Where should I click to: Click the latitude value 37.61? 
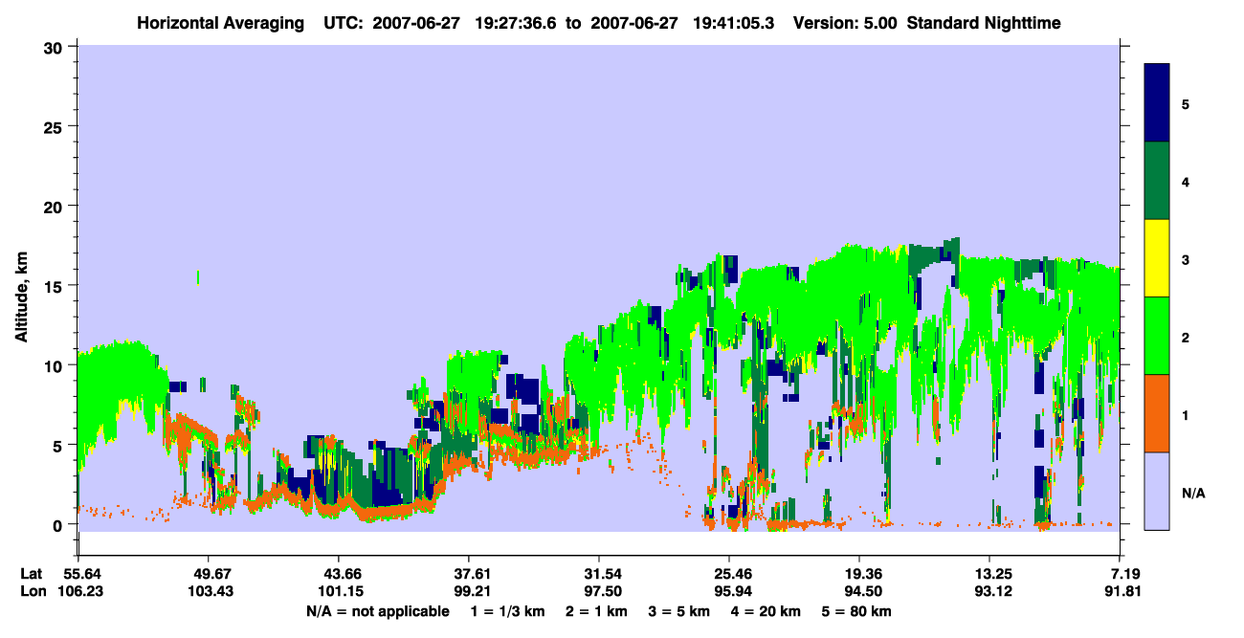tap(469, 574)
